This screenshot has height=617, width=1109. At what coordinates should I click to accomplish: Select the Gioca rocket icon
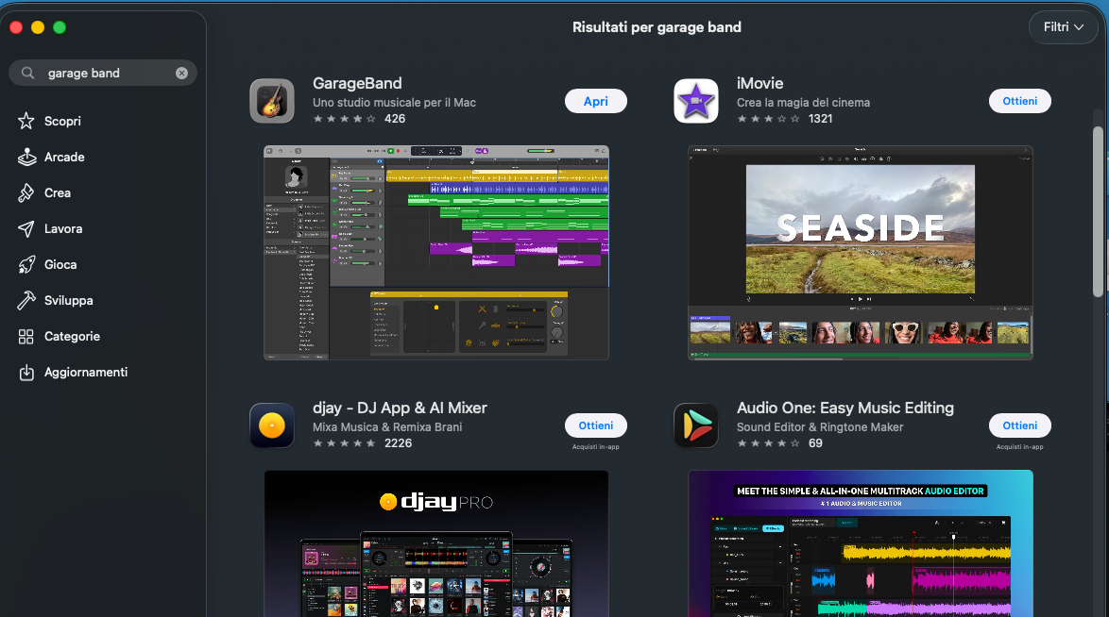[x=26, y=264]
